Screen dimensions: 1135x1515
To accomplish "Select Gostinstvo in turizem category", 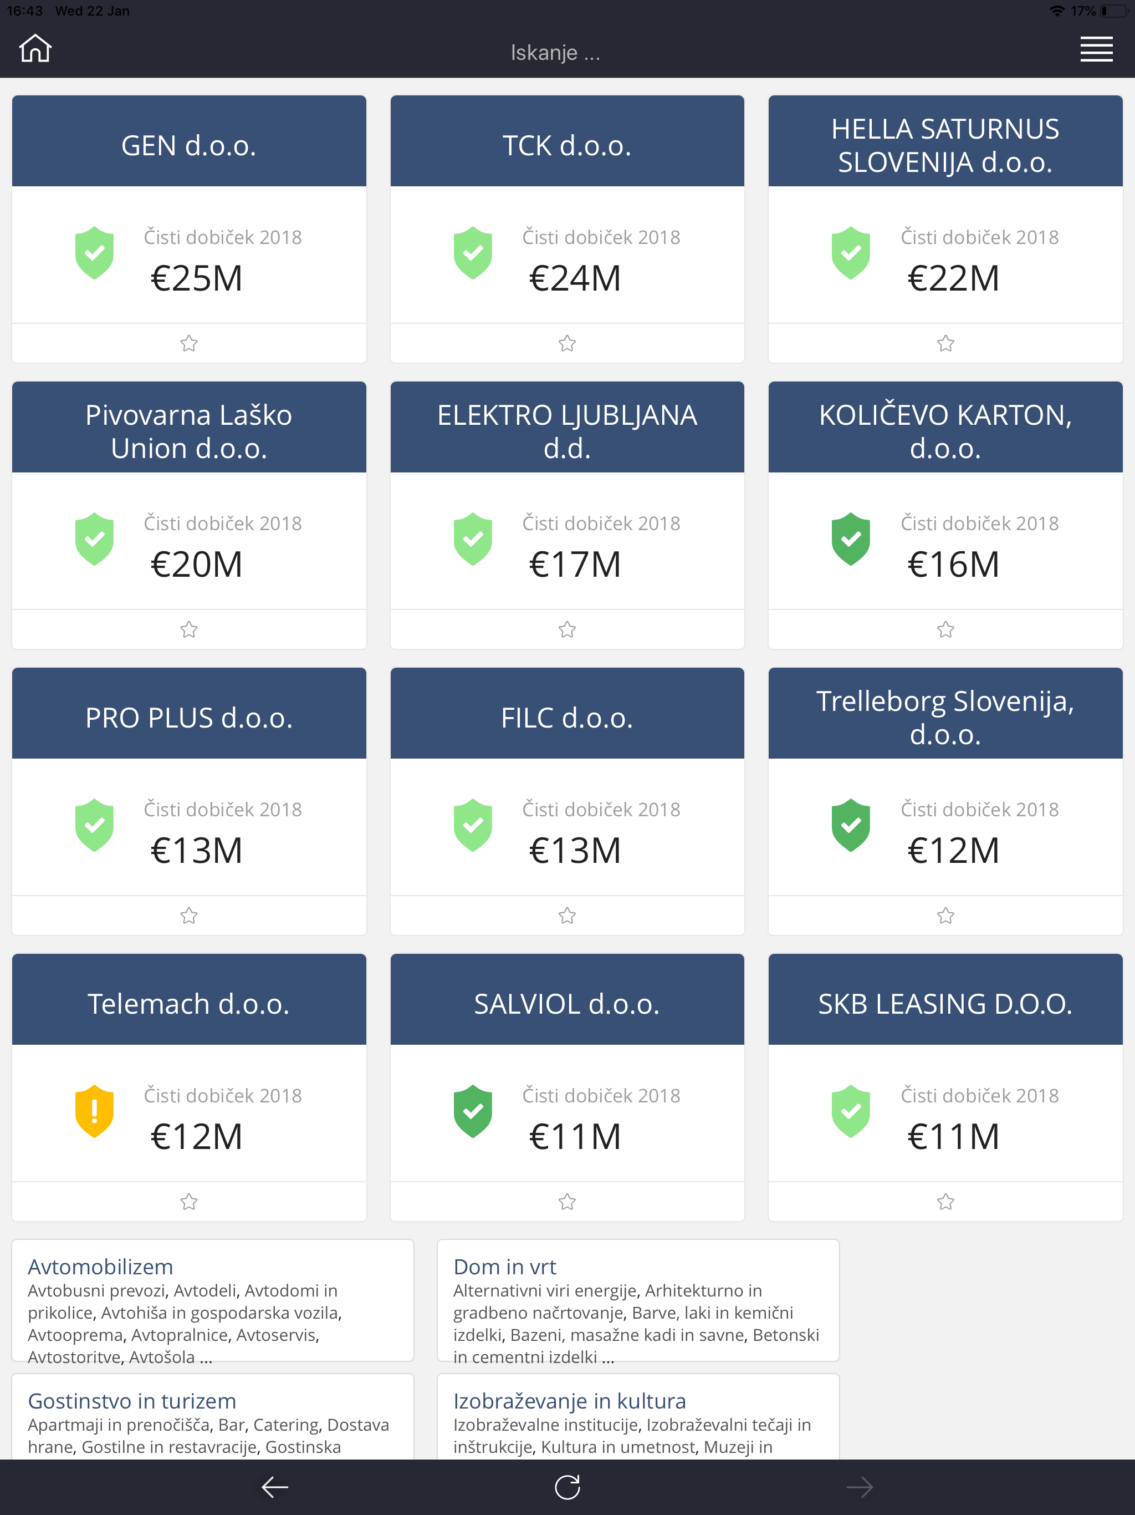I will [x=131, y=1401].
